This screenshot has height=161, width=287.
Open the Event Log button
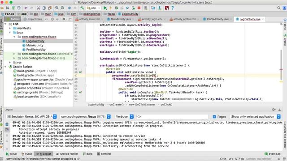(x=273, y=154)
